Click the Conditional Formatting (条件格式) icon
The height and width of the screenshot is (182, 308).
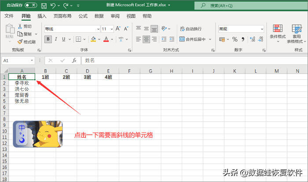[278, 29]
